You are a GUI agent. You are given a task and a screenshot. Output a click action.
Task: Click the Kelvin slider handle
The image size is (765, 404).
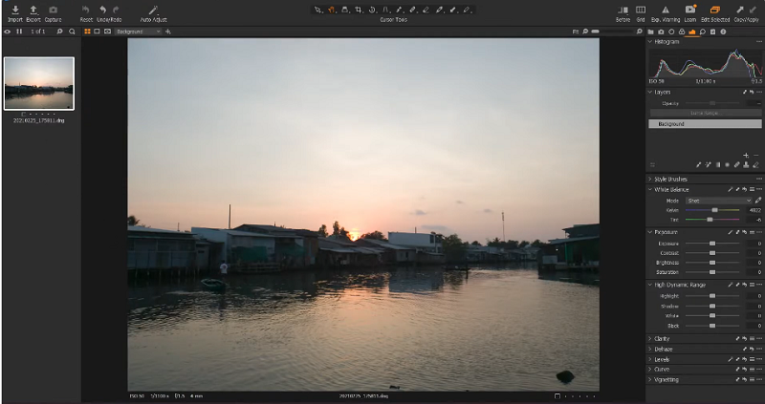coord(714,210)
